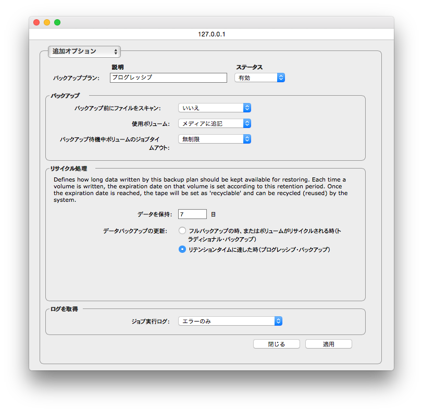Open the 使用ボリューム dropdown showing メディアに追記

click(215, 123)
